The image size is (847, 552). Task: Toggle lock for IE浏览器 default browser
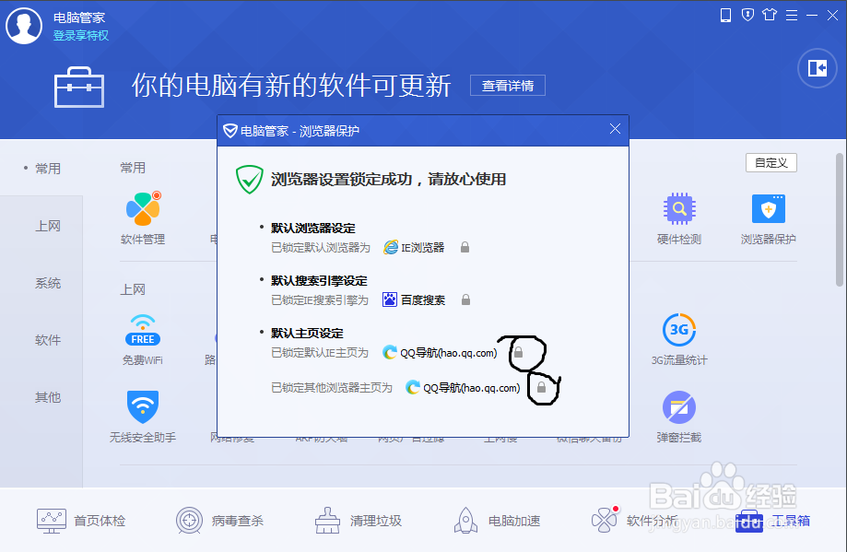[465, 247]
